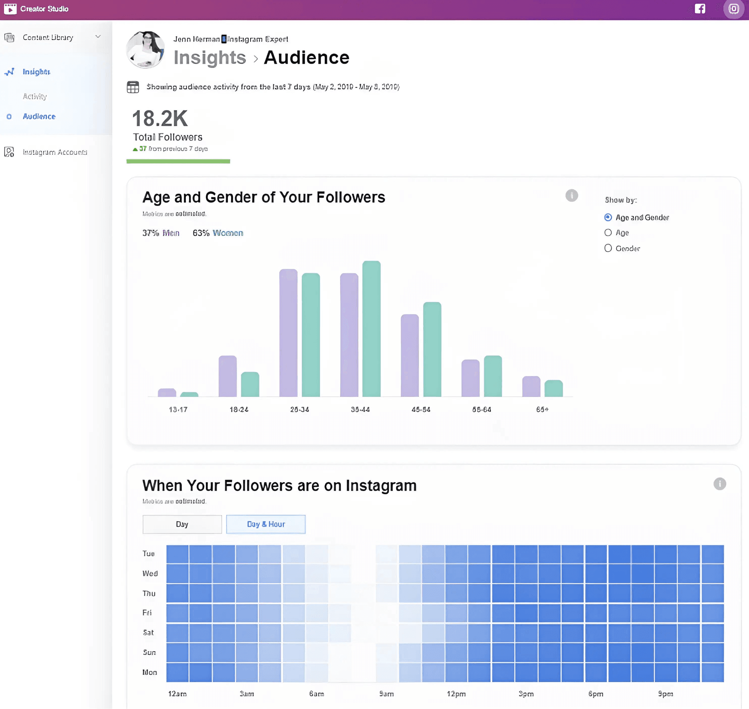749x709 pixels.
Task: Open info icon for When Followers section
Action: click(719, 484)
